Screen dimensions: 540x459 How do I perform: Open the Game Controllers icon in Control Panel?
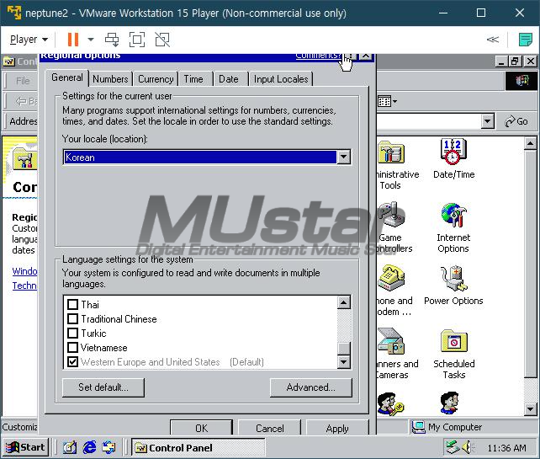pyautogui.click(x=391, y=216)
